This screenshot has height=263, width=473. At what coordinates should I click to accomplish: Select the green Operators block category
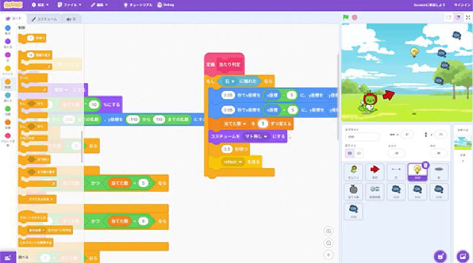tap(8, 111)
